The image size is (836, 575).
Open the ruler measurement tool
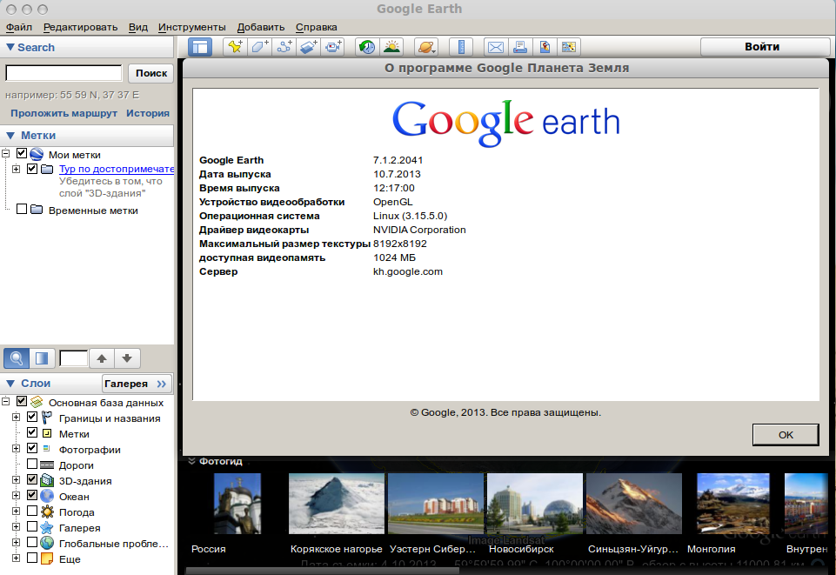coord(461,47)
